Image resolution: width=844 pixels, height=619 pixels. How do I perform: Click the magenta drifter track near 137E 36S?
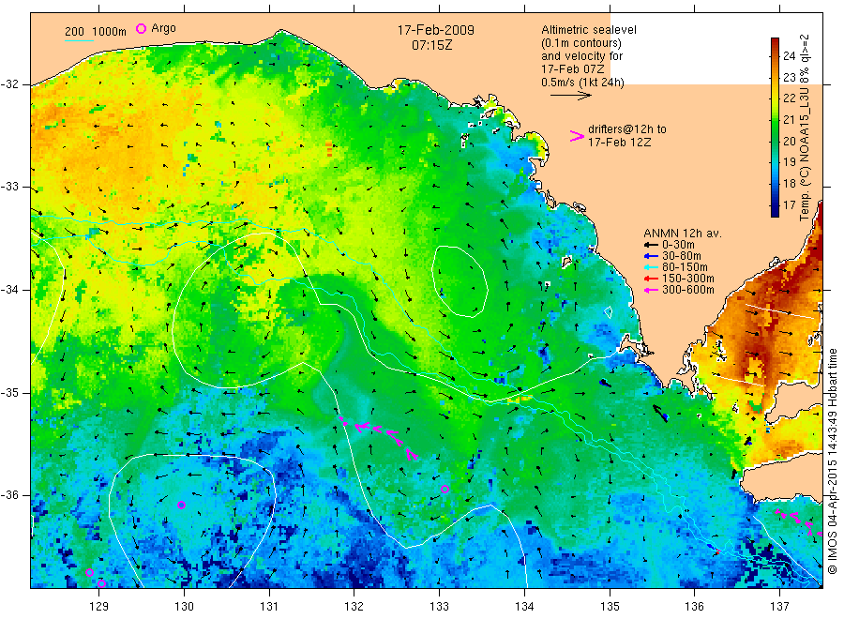tap(799, 521)
